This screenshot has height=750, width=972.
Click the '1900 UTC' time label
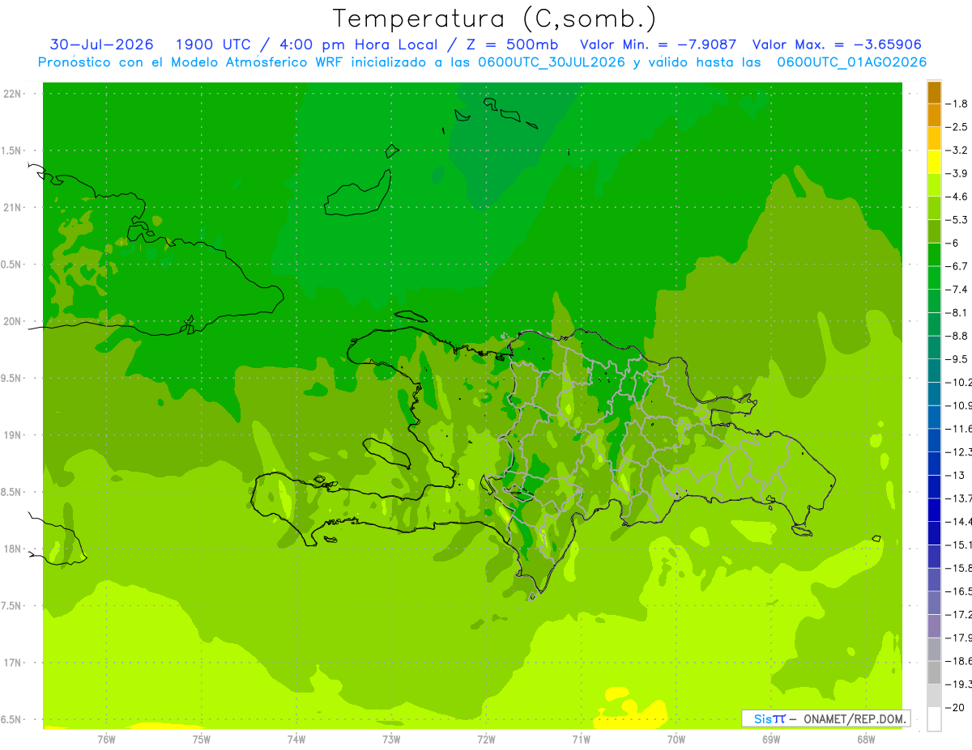[213, 44]
